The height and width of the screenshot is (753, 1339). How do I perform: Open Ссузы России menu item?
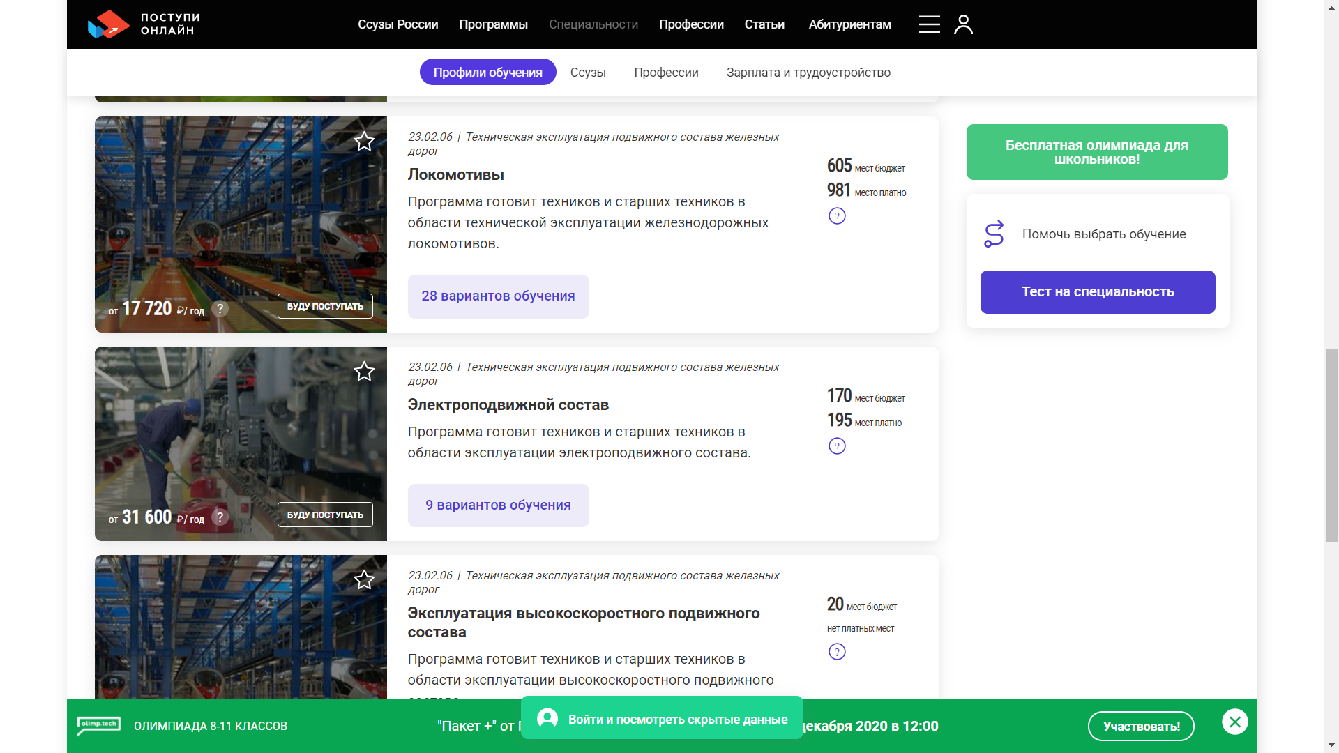click(x=398, y=24)
